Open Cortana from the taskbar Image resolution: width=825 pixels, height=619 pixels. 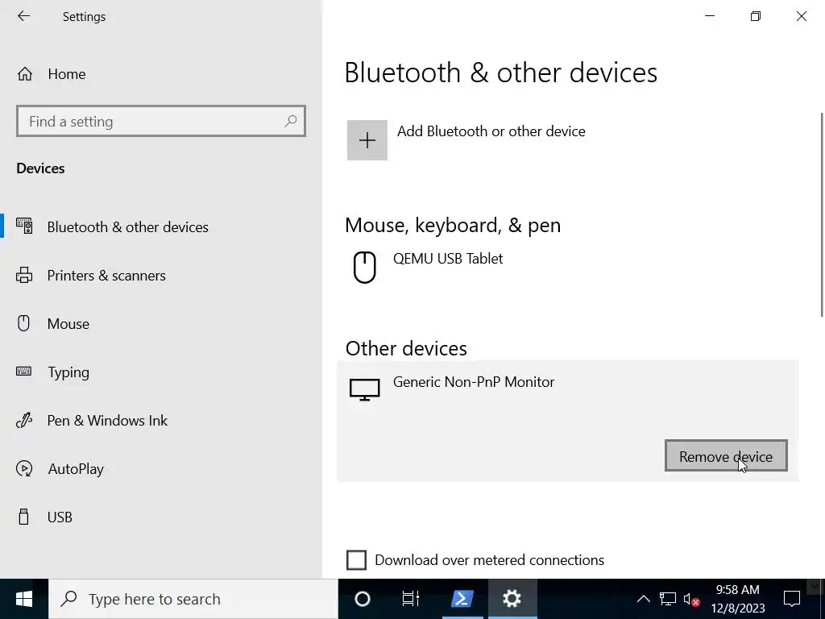[363, 599]
